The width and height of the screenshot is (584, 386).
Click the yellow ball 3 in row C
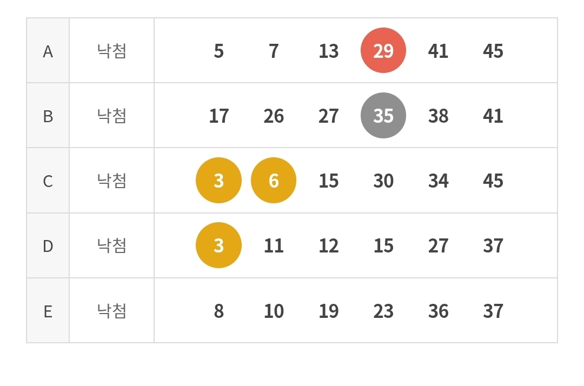218,180
